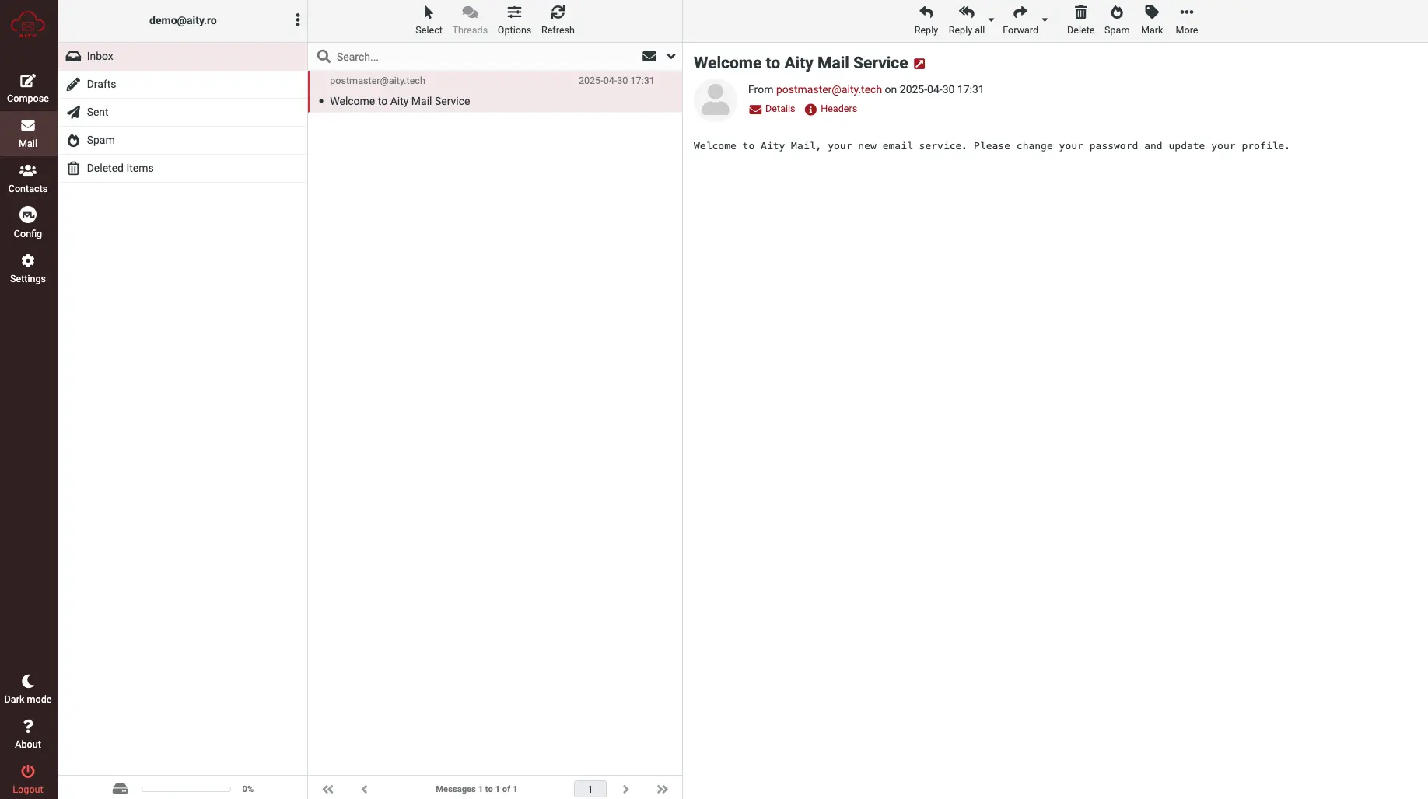
Task: Expand Reply all options arrow
Action: (991, 20)
